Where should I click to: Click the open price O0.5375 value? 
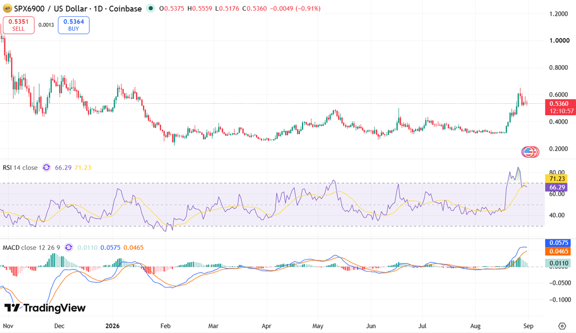(172, 8)
